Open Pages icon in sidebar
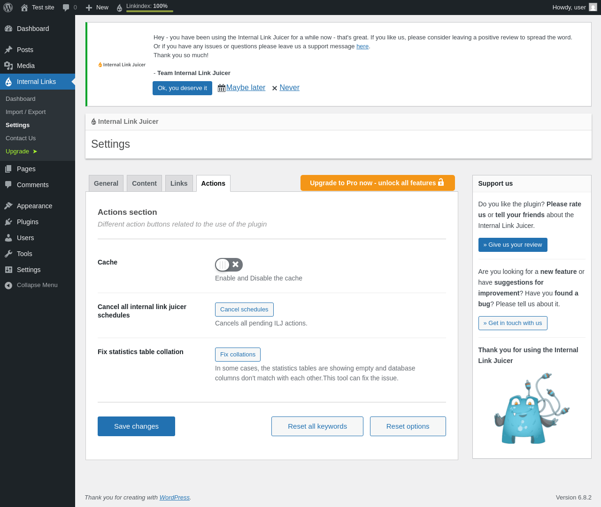Image resolution: width=601 pixels, height=507 pixels. pos(8,169)
